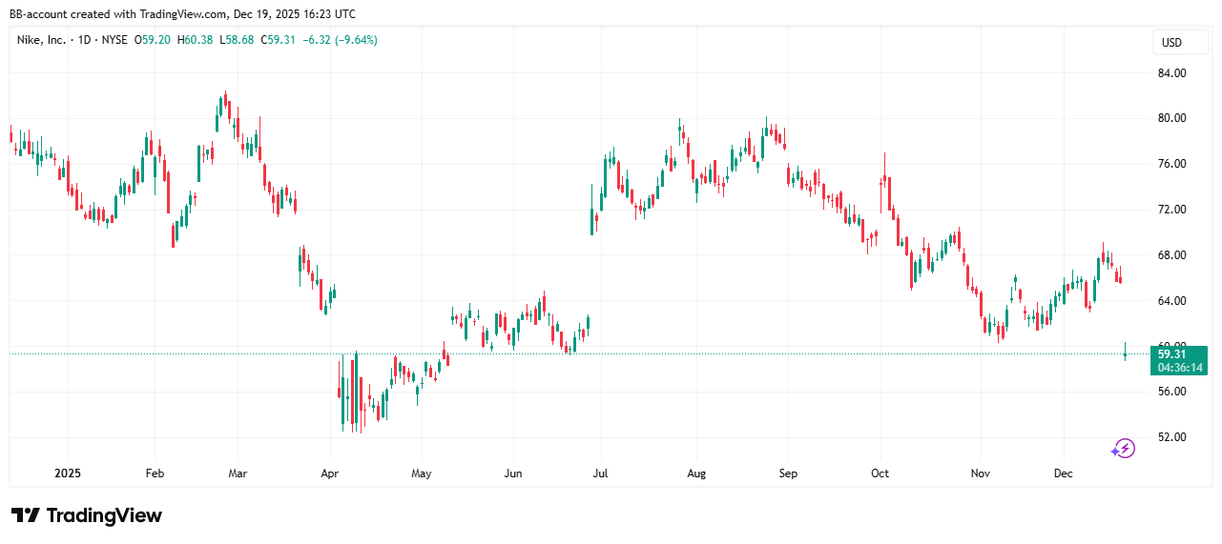Click the high price value 60.38
Screen dimensions: 1222x544
[x=197, y=40]
